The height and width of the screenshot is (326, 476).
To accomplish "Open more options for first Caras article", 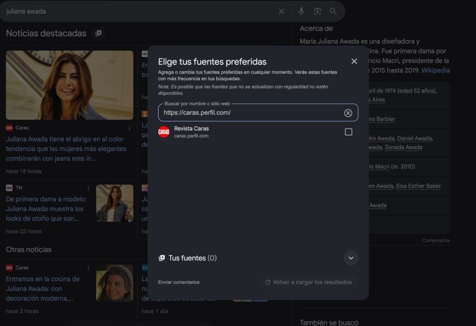I will point(130,128).
